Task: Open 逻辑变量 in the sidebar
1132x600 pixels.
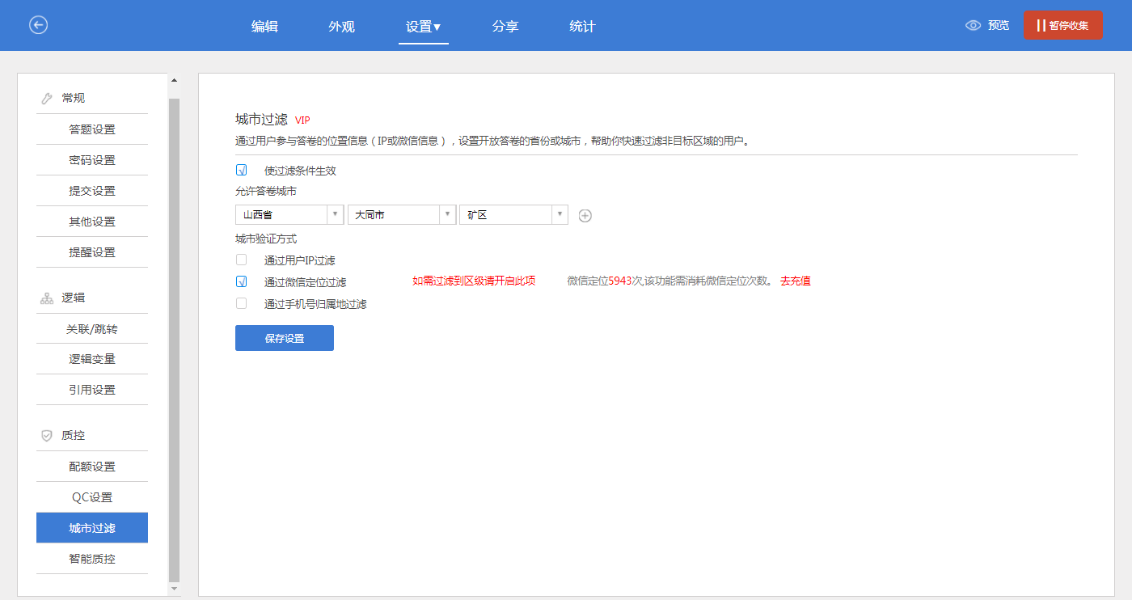Action: (x=92, y=359)
